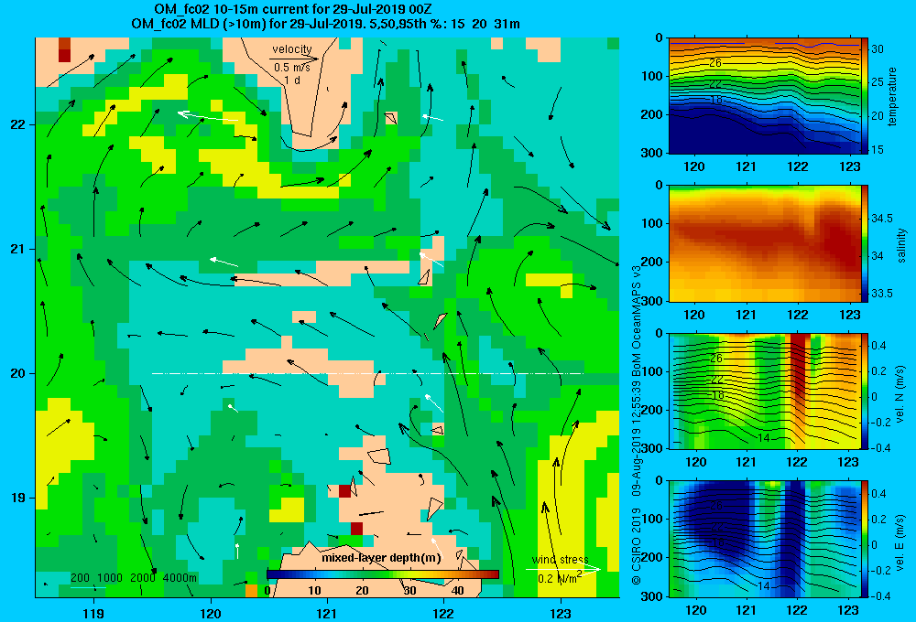Viewport: 916px width, 622px height.
Task: Click the title line 'OM_fc02 10-15m current for 29-Jul-2019 00Z'
Action: click(x=293, y=9)
